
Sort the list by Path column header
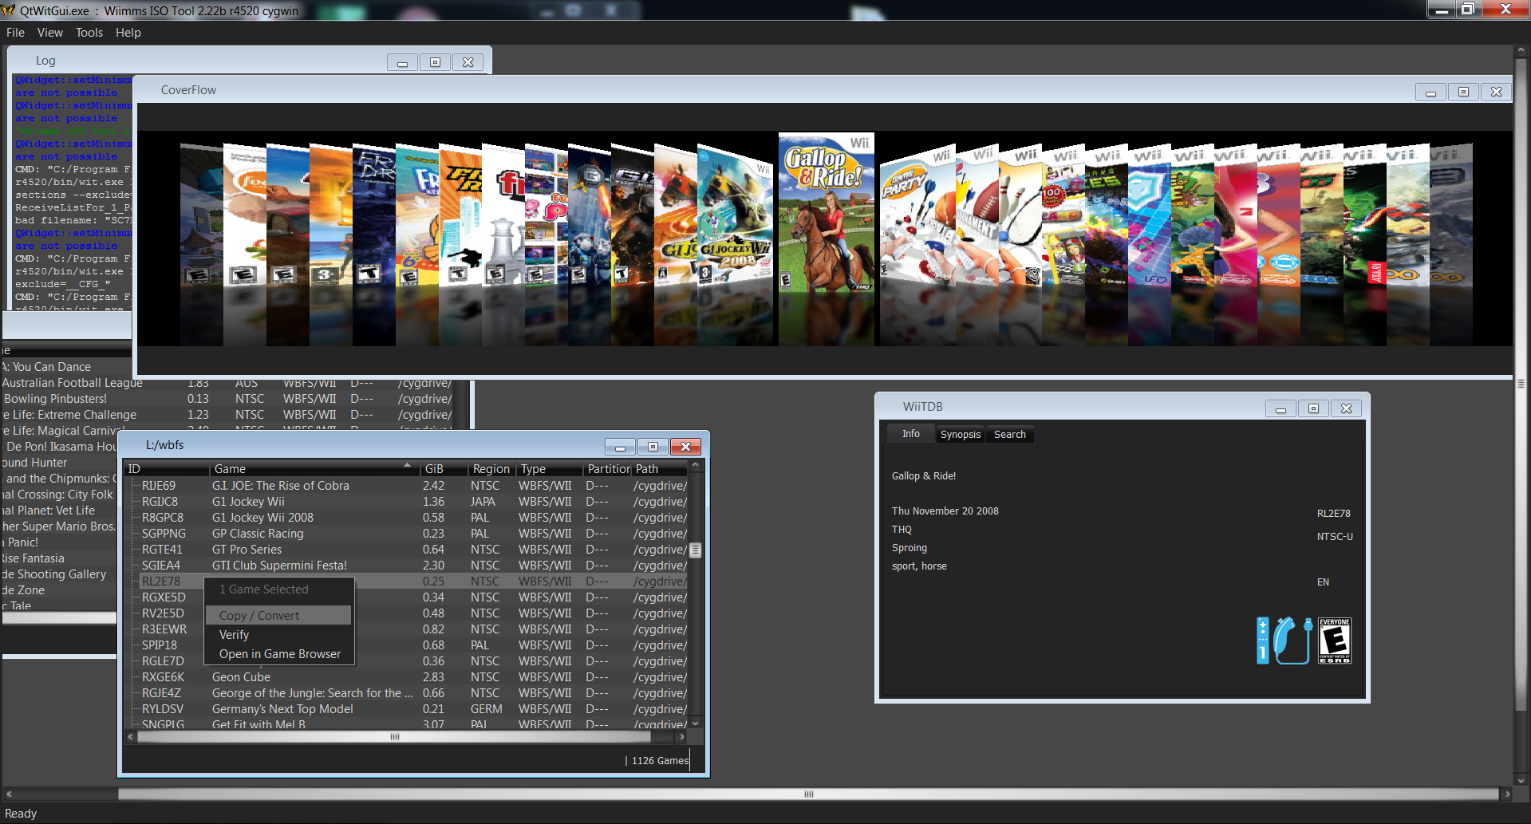[659, 469]
